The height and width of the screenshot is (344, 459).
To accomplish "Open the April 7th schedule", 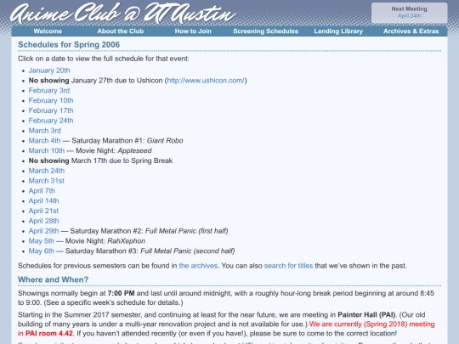I will coord(42,191).
